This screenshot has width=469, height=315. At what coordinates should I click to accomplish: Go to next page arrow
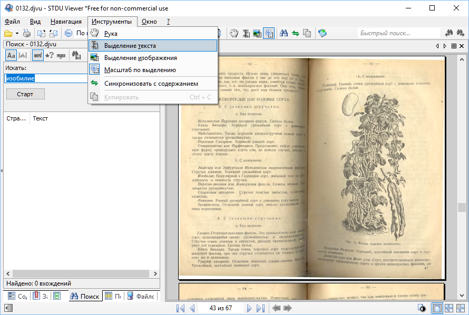pos(249,308)
